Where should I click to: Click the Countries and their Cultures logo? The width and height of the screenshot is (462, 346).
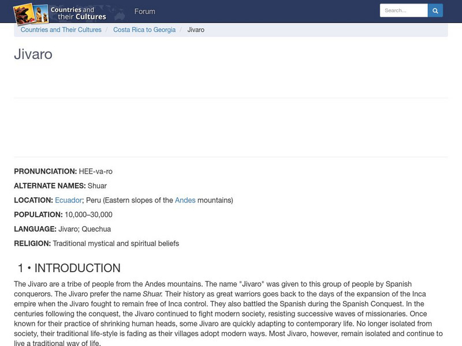61,13
